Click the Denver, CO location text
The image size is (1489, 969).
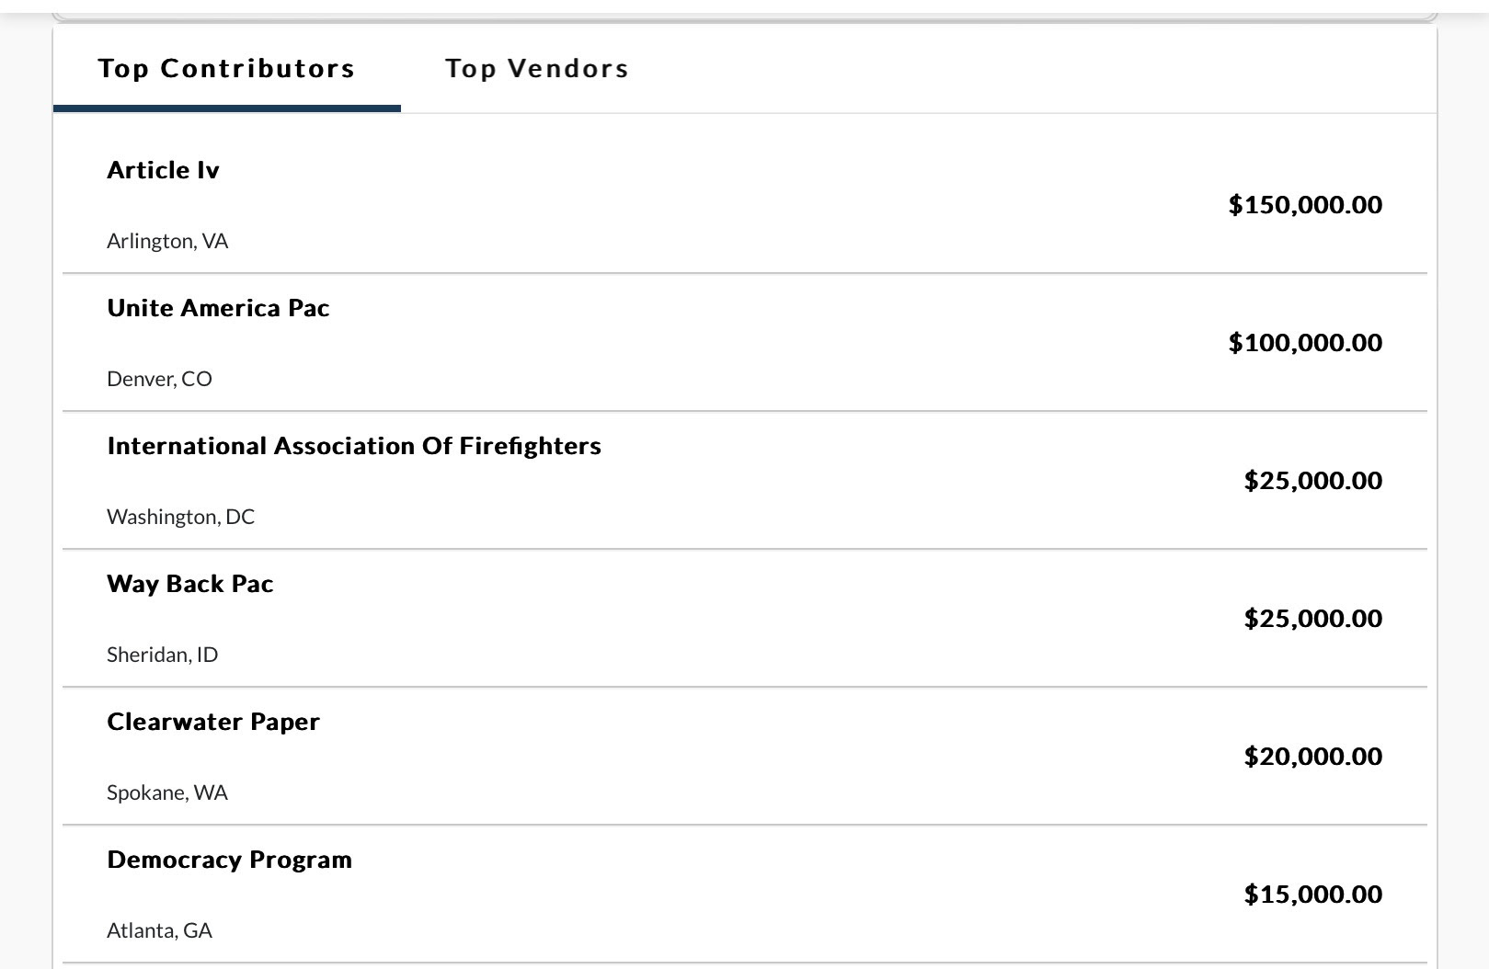pyautogui.click(x=159, y=379)
